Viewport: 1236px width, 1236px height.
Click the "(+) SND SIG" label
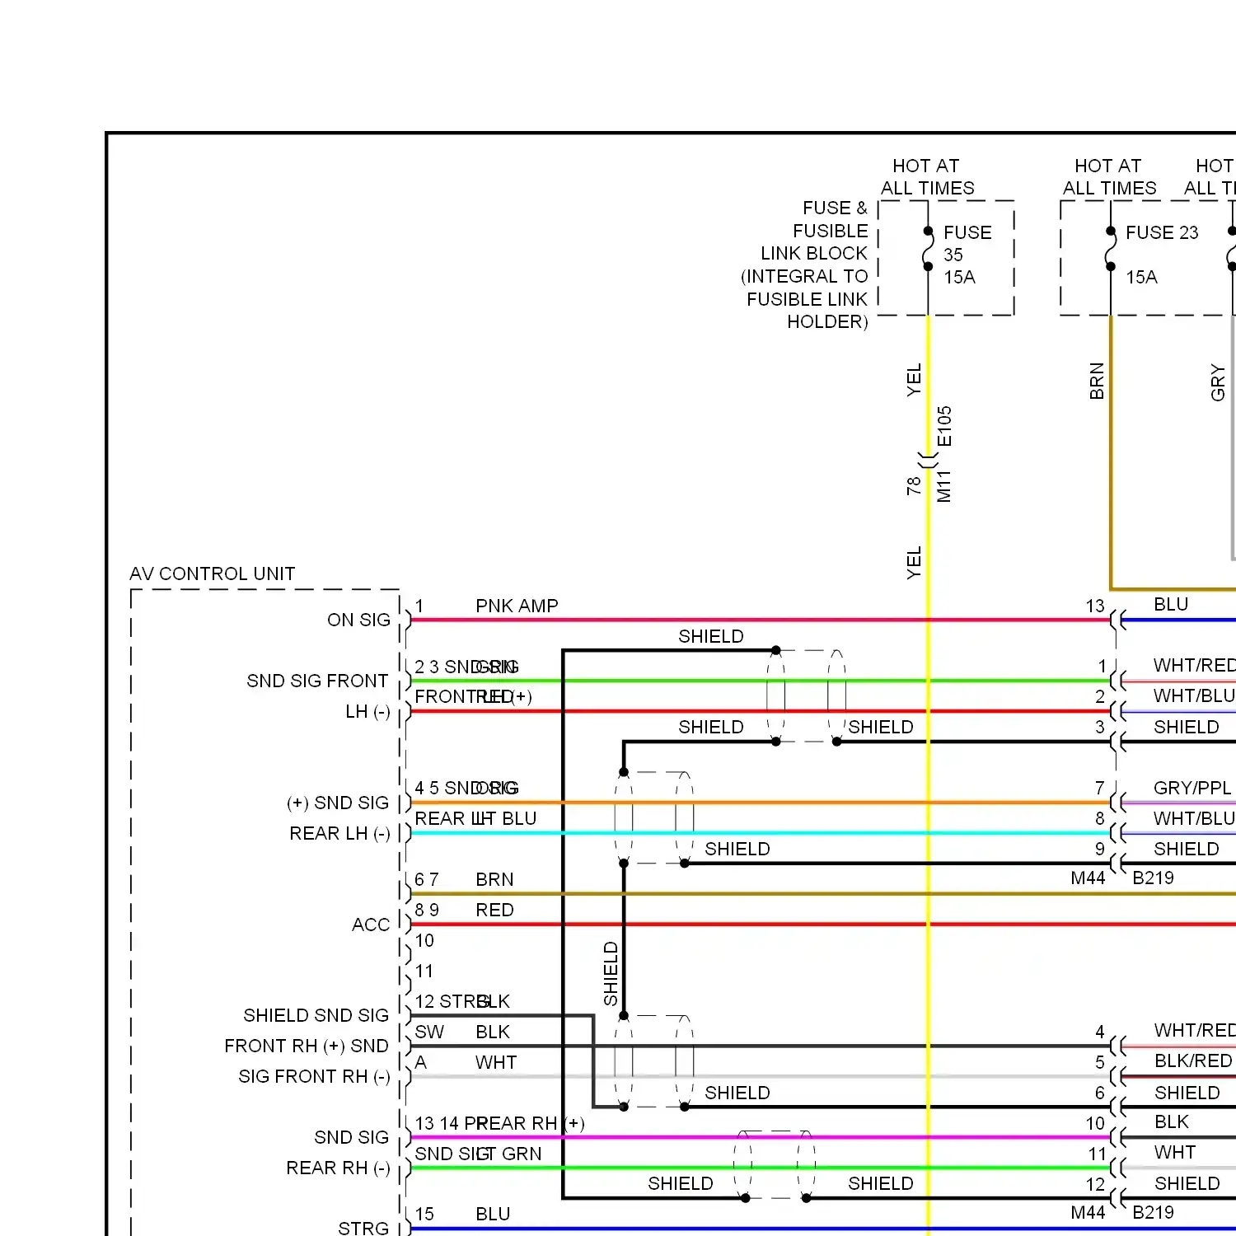pyautogui.click(x=338, y=803)
